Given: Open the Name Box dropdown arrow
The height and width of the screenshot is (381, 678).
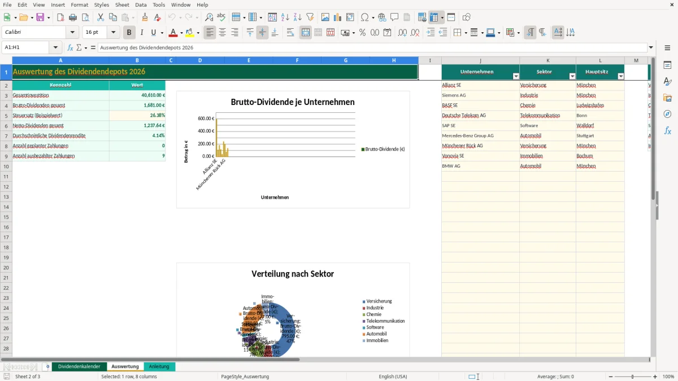Looking at the screenshot, I should [x=55, y=47].
